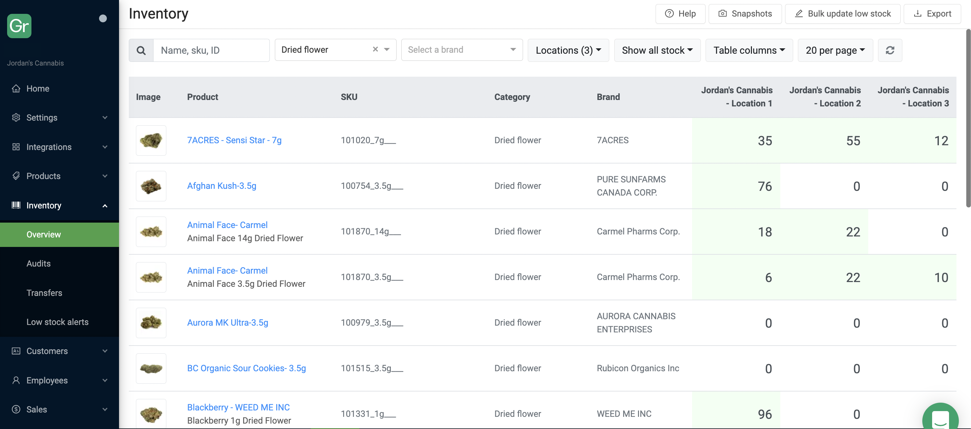The height and width of the screenshot is (429, 971).
Task: Click the Name, sku, ID search field
Action: click(x=211, y=50)
